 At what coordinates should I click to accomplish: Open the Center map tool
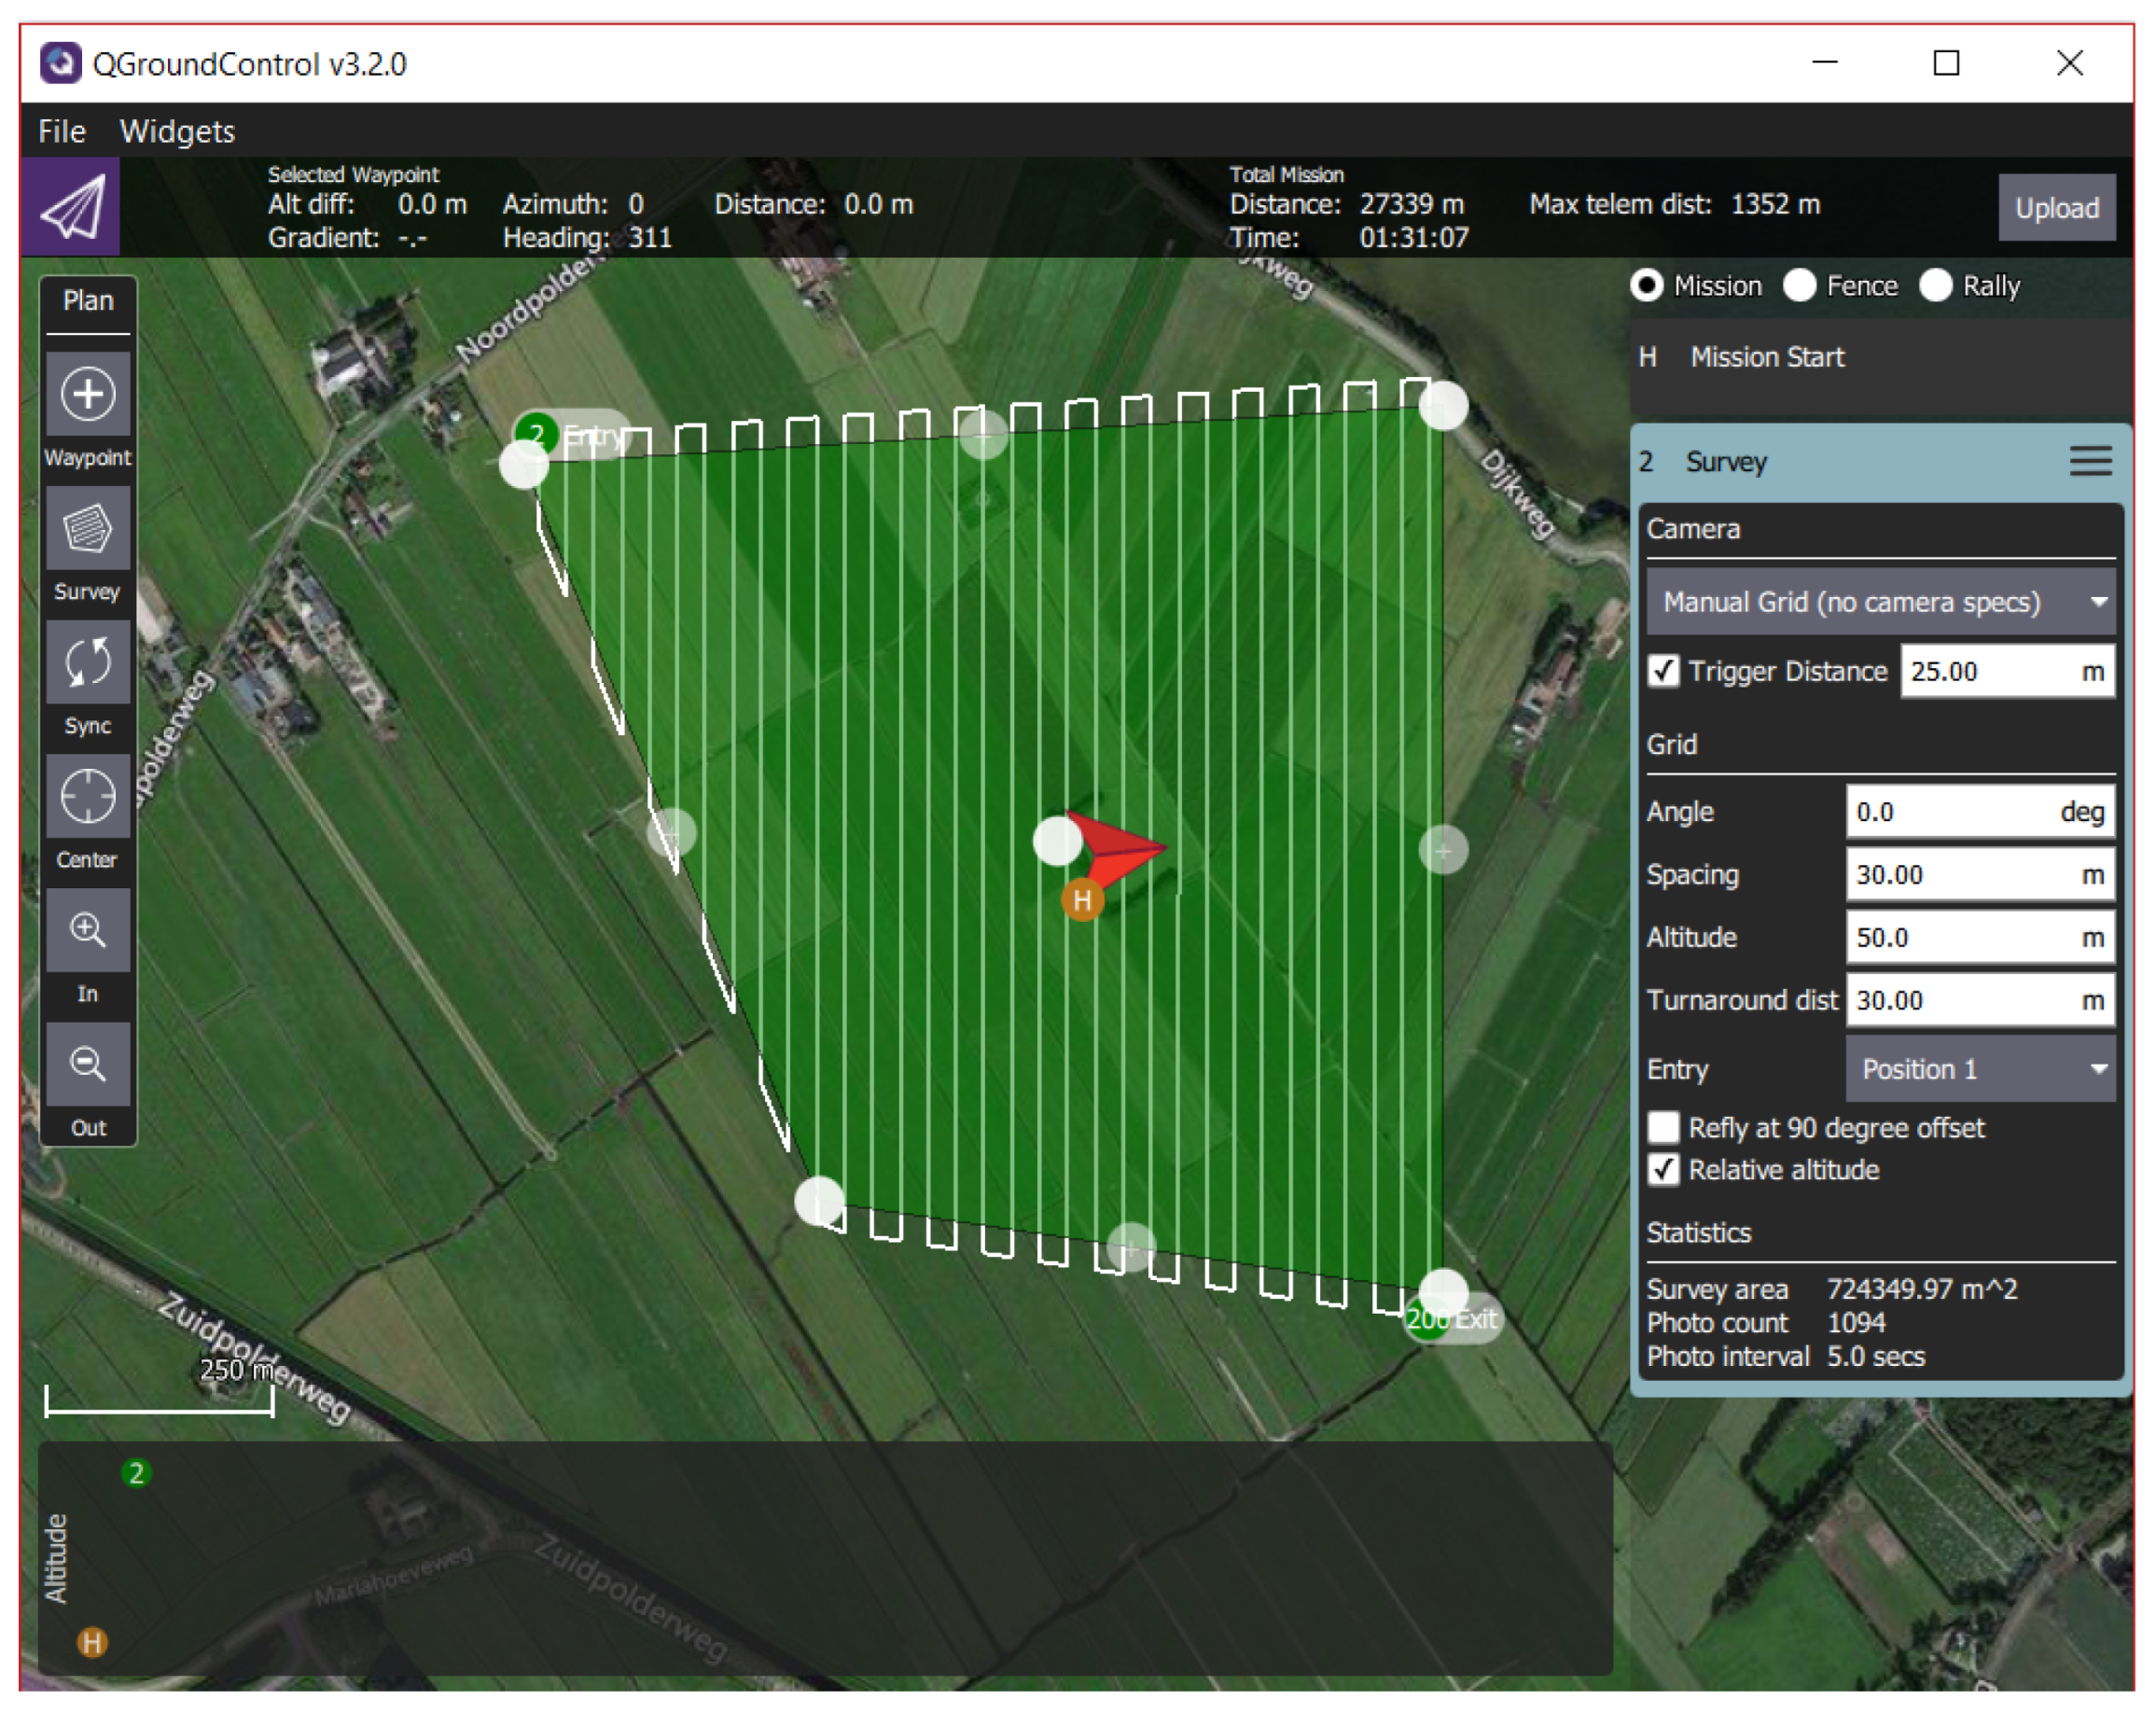88,797
